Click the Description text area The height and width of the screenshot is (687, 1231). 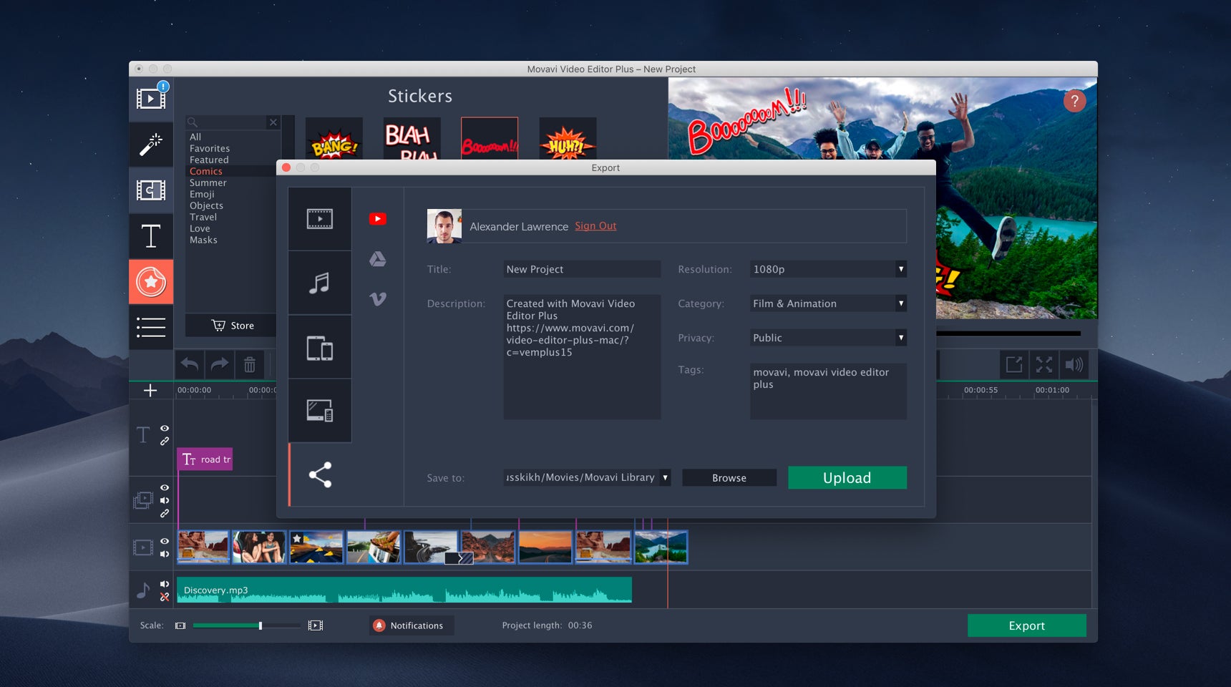point(582,356)
